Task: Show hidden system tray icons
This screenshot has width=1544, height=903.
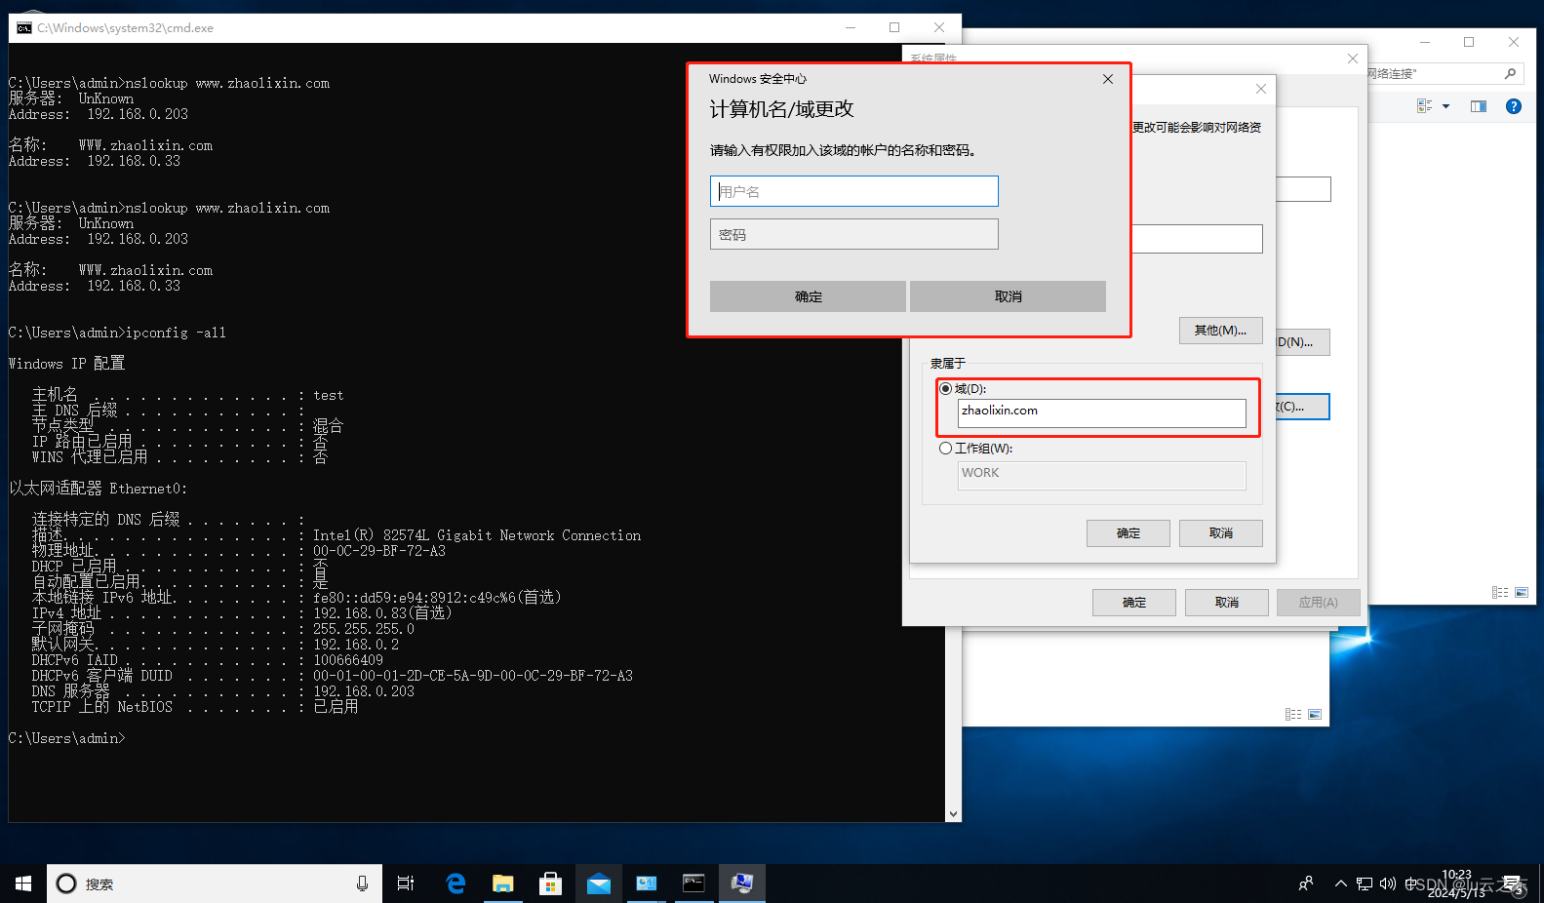Action: click(x=1341, y=883)
